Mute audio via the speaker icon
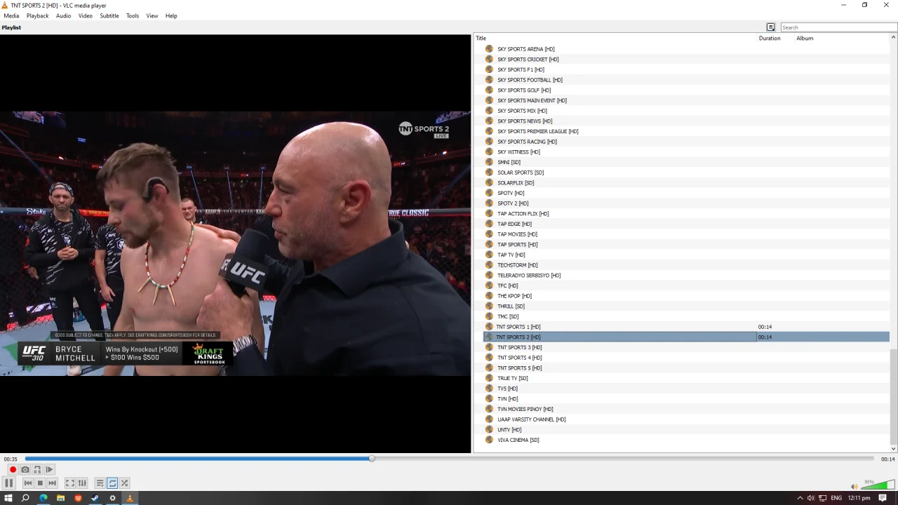 click(854, 486)
